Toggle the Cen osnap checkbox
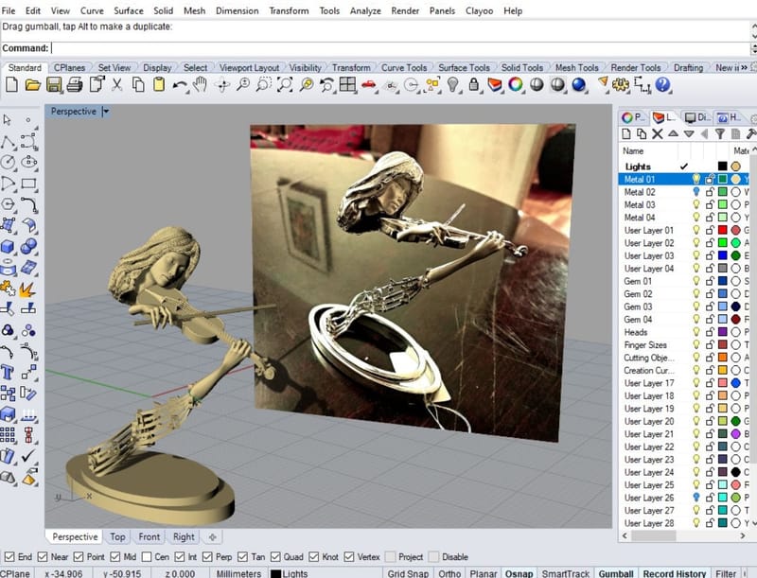 [149, 557]
